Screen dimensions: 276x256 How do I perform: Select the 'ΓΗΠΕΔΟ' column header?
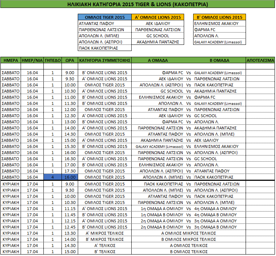click(52, 60)
